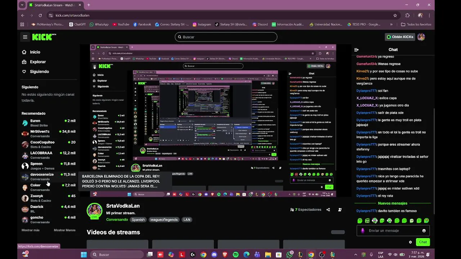Click X_LOCUAZ_X beside 'exitos capa'
The image size is (461, 259).
367,98
